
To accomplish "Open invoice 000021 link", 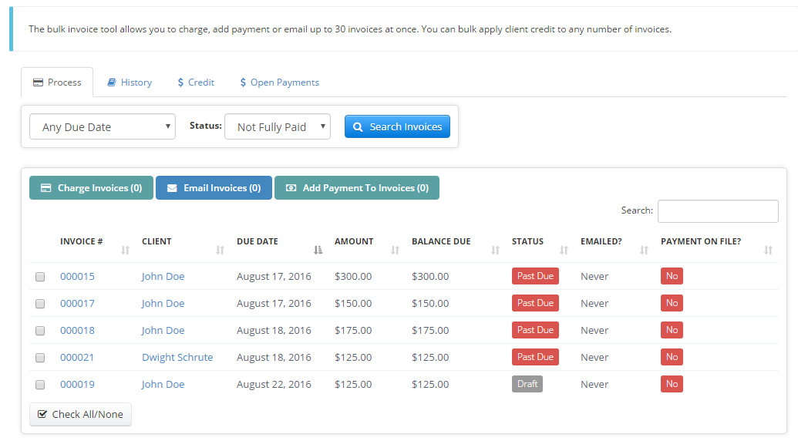I will click(77, 357).
